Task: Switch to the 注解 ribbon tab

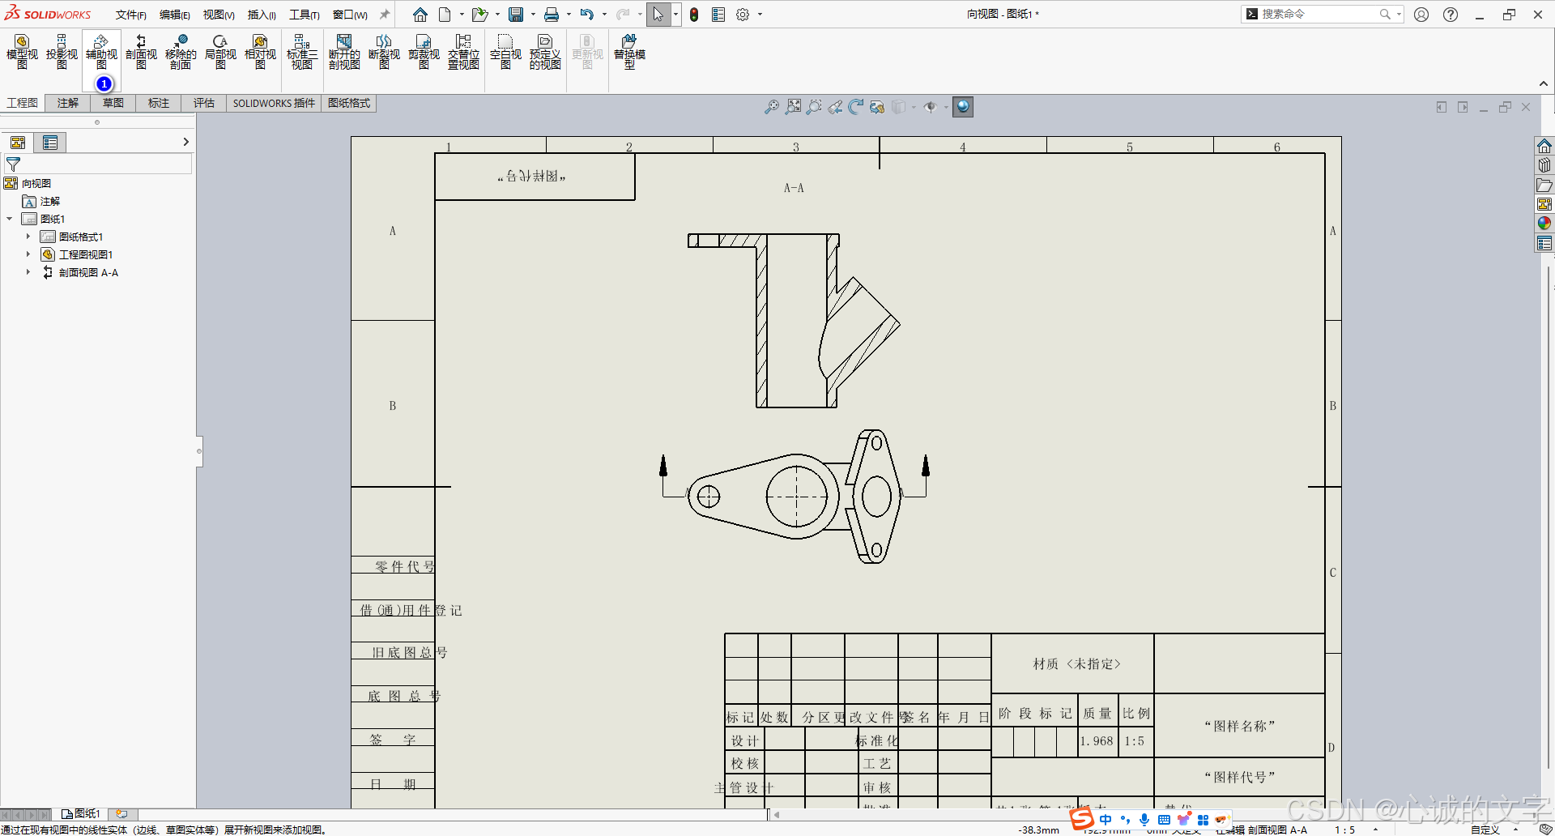Action: [68, 103]
